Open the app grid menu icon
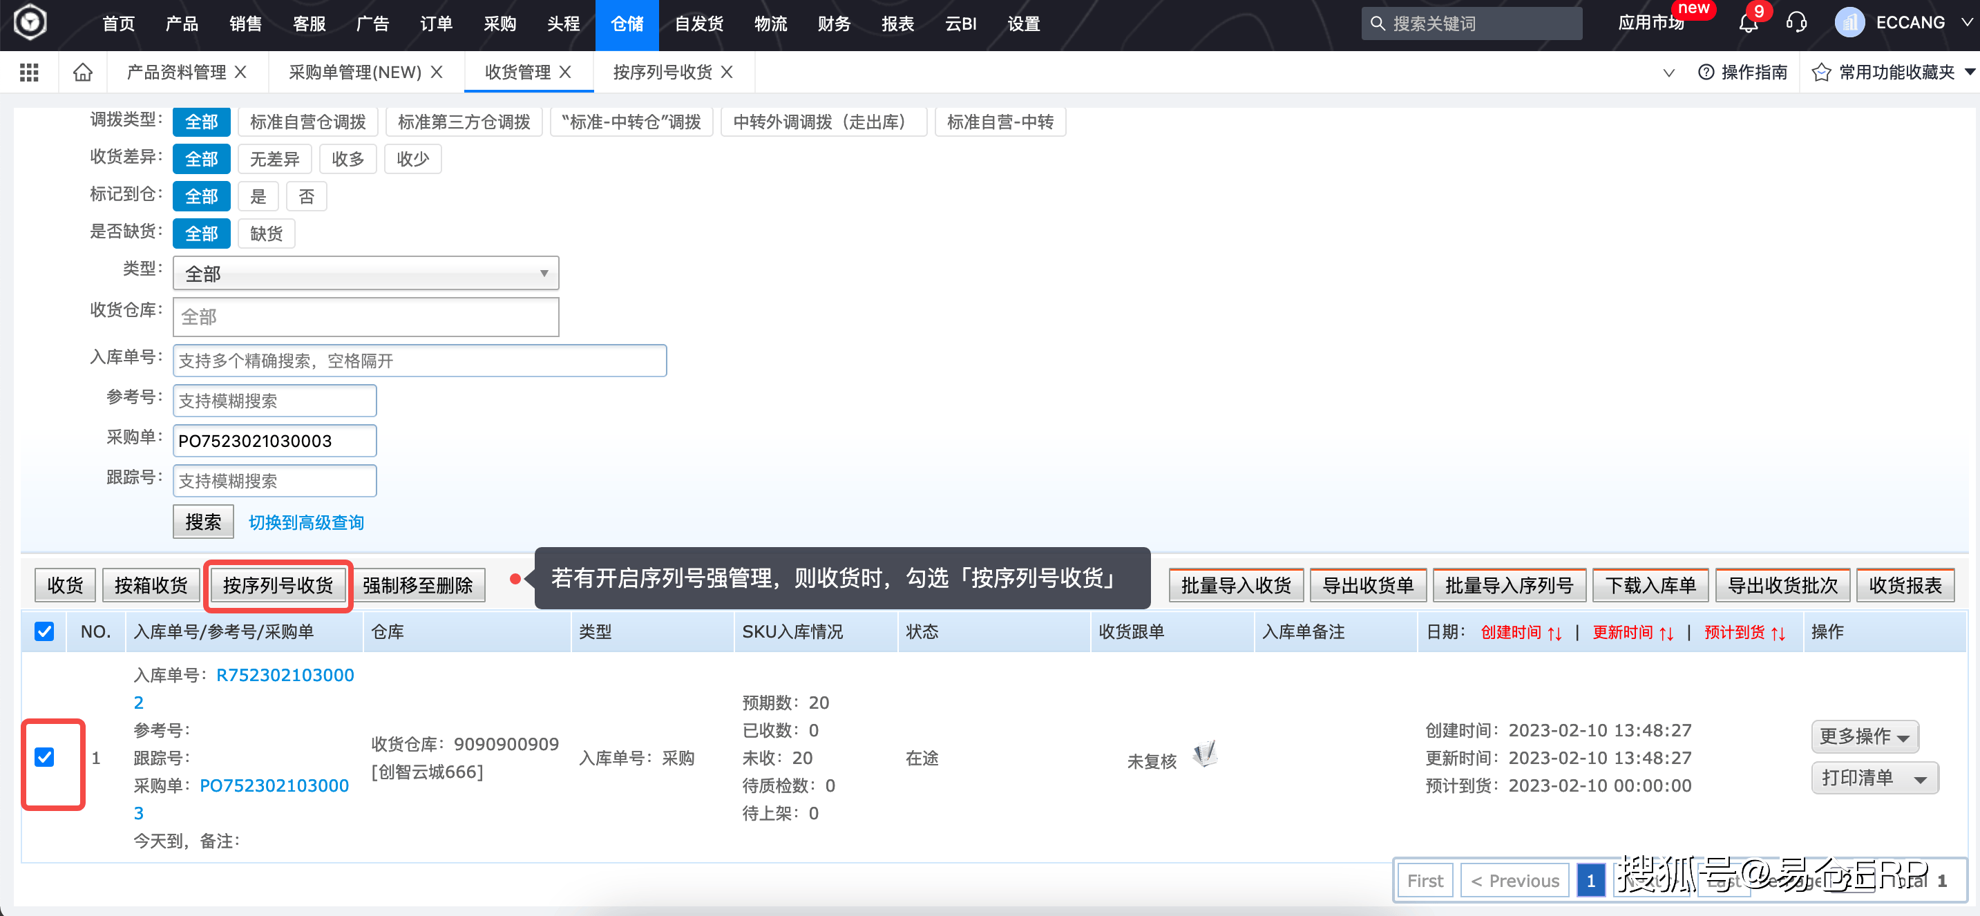Image resolution: width=1980 pixels, height=916 pixels. [x=29, y=73]
